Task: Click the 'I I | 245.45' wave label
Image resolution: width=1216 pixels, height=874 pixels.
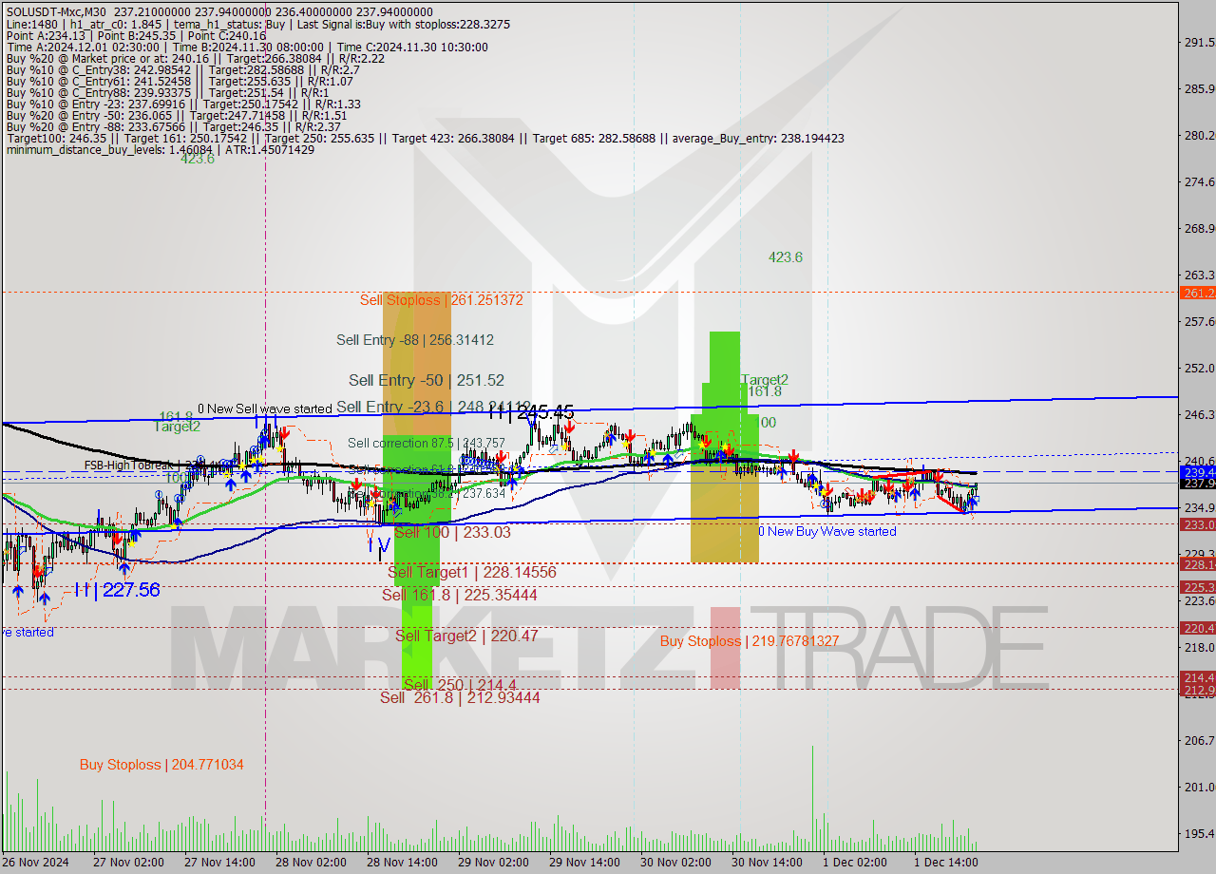Action: click(531, 411)
